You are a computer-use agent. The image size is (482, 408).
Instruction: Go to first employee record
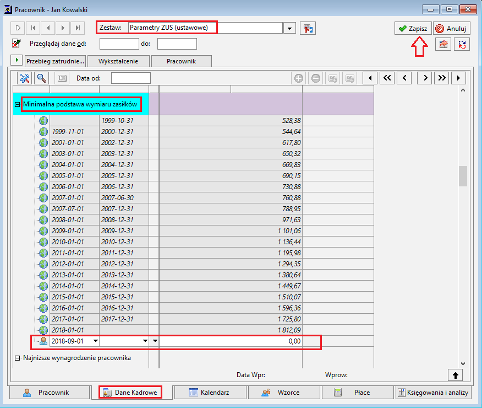(33, 28)
